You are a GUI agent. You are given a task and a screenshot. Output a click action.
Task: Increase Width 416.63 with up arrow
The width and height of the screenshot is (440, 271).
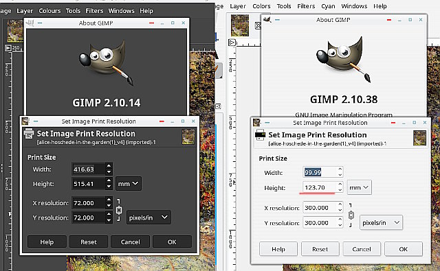tap(109, 166)
